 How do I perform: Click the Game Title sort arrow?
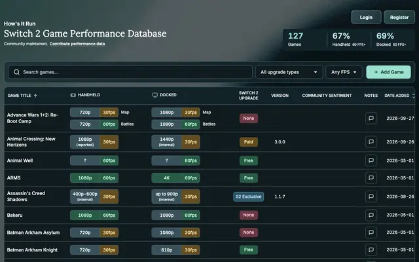35,96
